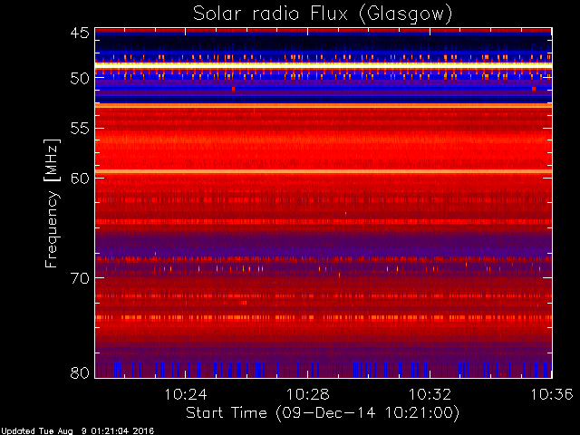Click the orange band near 52.5 MHz
580x435 pixels.
click(x=324, y=106)
